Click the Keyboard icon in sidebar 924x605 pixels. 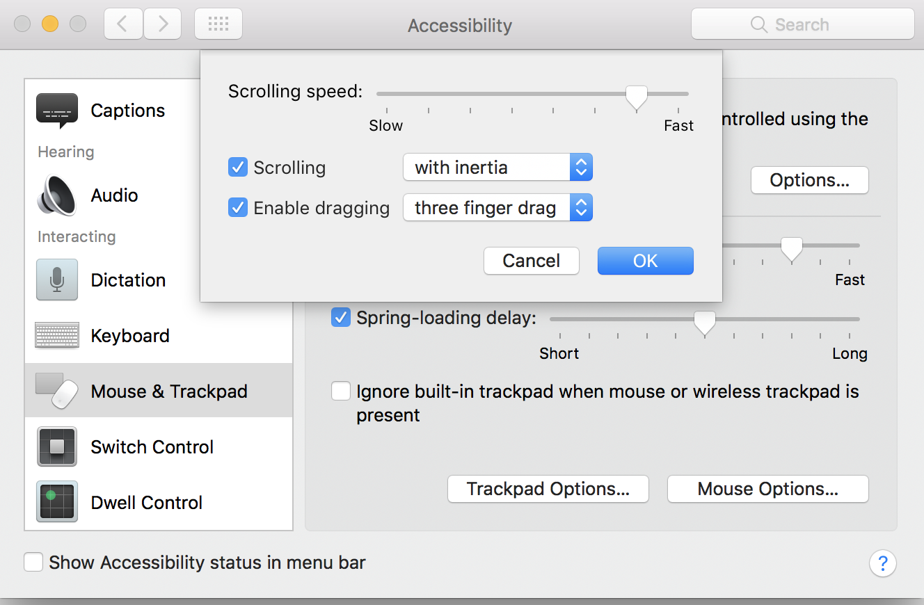tap(57, 336)
